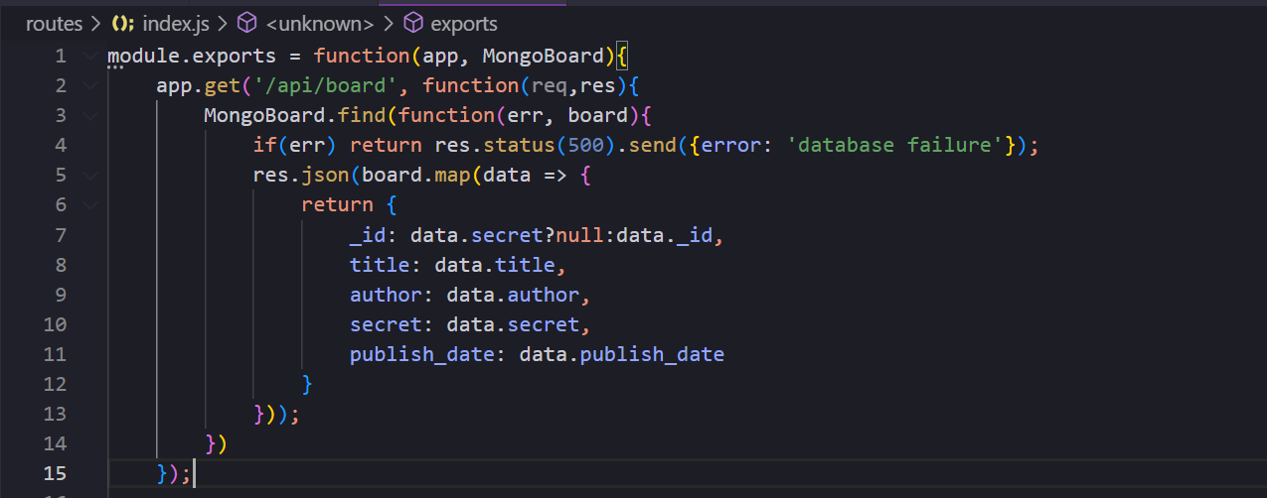Open the routes folder breadcrumb
Viewport: 1267px width, 498px height.
[54, 23]
